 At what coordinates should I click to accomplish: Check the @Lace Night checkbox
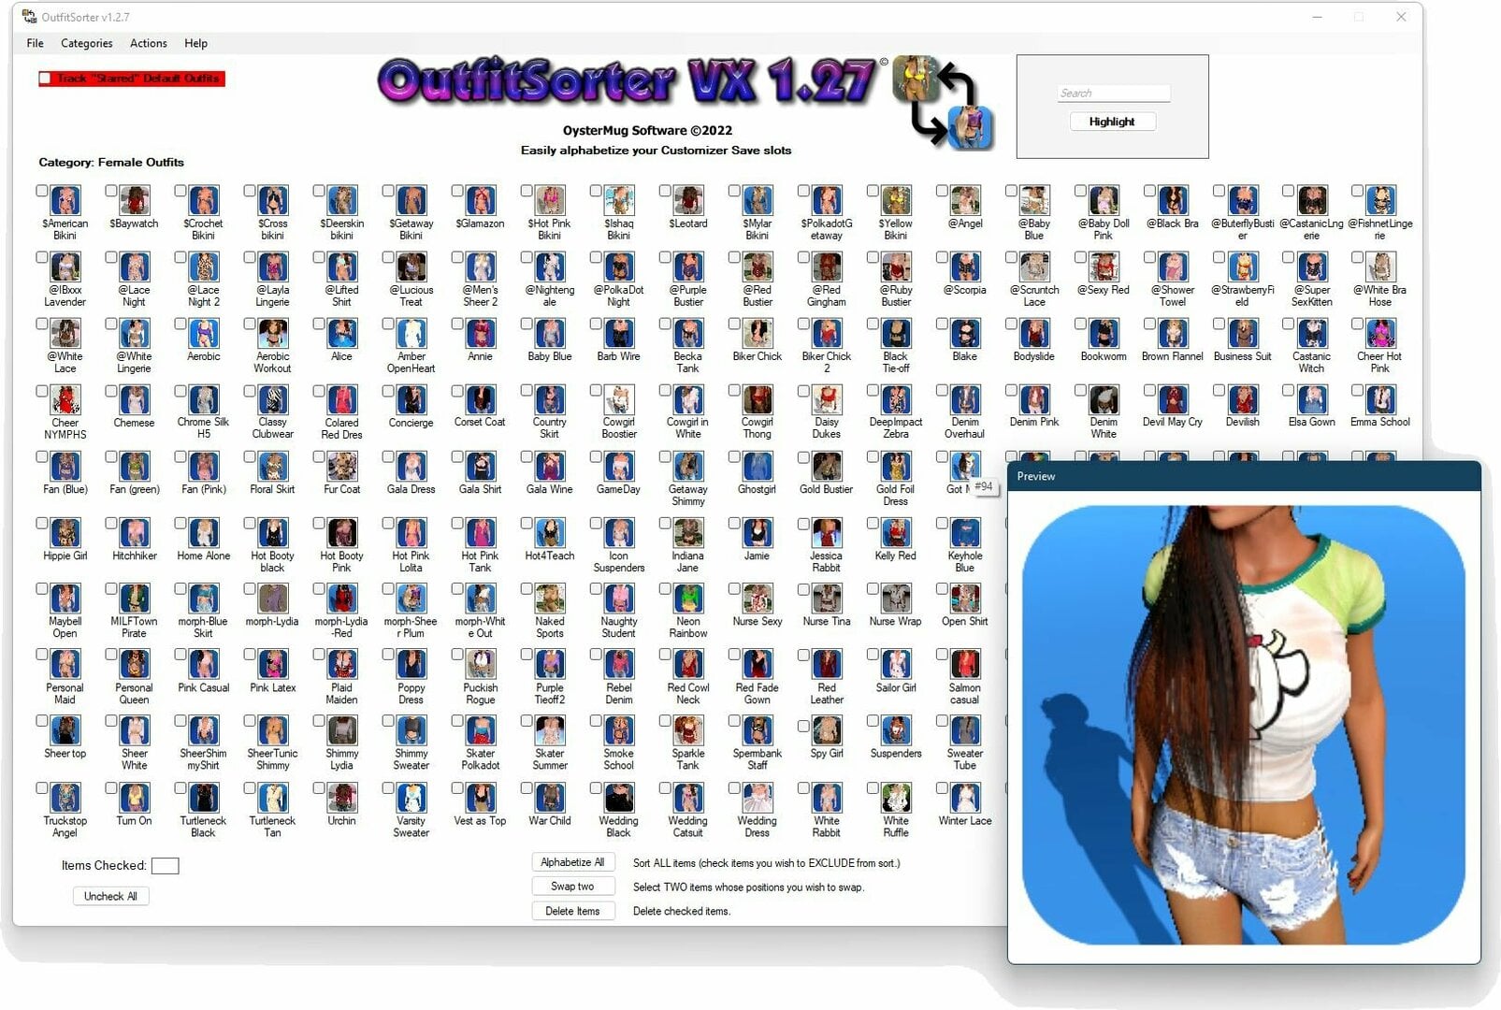[x=110, y=258]
